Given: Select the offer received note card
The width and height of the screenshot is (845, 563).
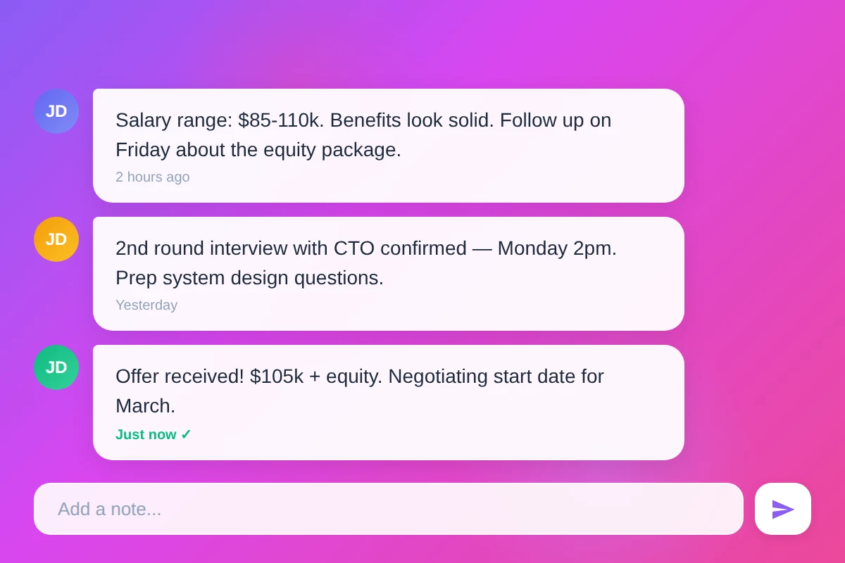Looking at the screenshot, I should click(388, 402).
